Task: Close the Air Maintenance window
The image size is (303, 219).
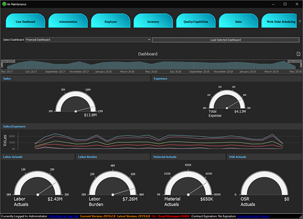Action: 297,4
